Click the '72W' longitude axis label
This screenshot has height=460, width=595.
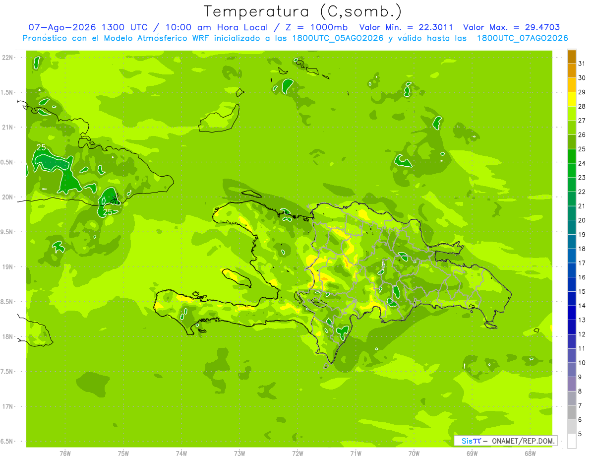pyautogui.click(x=297, y=454)
